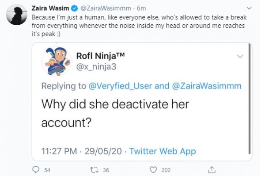
Task: Open the 6m timestamp link
Action: point(141,8)
